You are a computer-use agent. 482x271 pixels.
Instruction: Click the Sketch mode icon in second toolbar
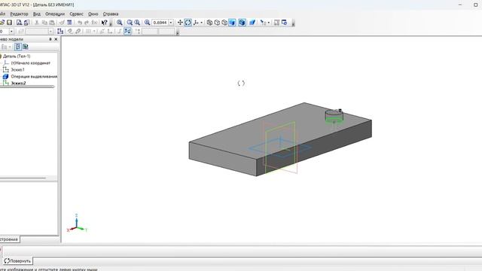coord(60,31)
